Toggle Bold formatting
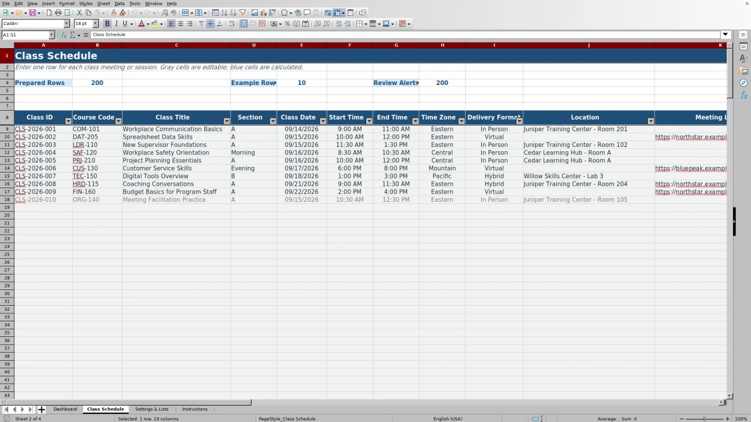The width and height of the screenshot is (751, 422). click(107, 24)
